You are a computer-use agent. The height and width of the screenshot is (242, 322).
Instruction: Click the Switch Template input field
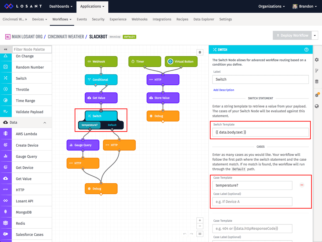[x=261, y=132]
